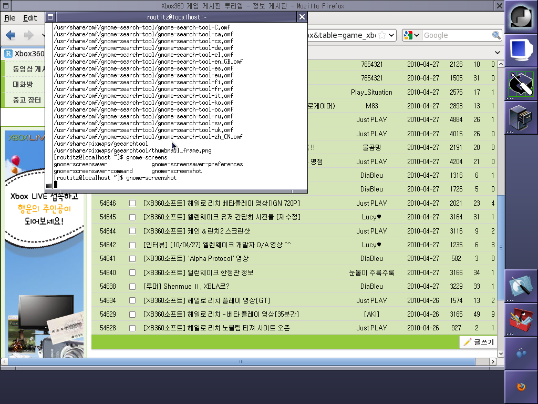Open the 중고 장터 sidebar menu item
Image resolution: width=538 pixels, height=404 pixels.
pyautogui.click(x=27, y=100)
